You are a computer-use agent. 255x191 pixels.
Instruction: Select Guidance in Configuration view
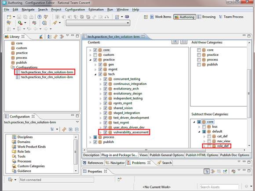24,171
